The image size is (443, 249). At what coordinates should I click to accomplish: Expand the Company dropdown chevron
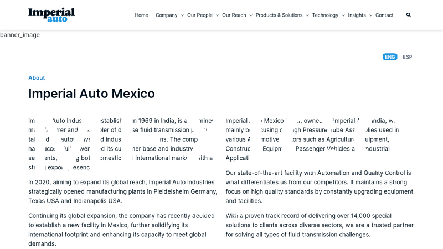coord(182,15)
